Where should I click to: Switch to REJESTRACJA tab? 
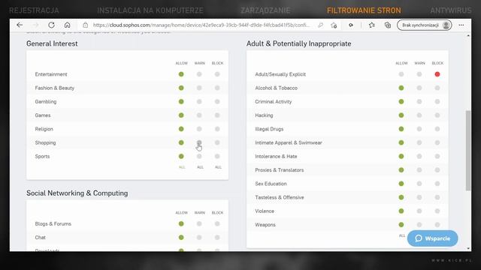click(34, 10)
